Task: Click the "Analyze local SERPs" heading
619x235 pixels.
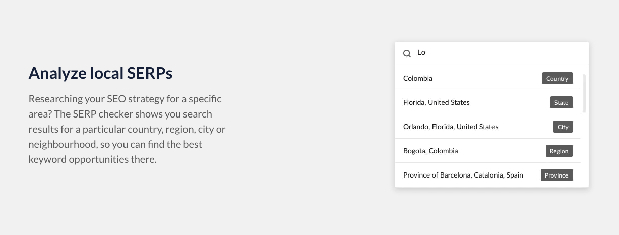Action: [x=100, y=73]
